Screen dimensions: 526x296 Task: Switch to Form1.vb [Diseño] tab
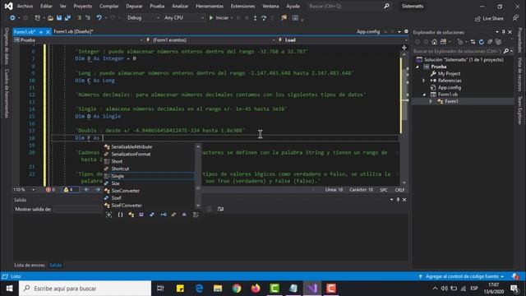click(x=73, y=31)
